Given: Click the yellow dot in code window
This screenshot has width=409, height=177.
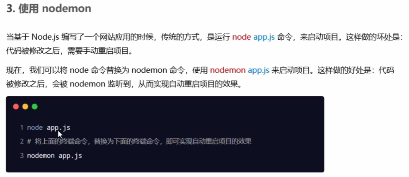Looking at the screenshot, I should click(x=25, y=106).
